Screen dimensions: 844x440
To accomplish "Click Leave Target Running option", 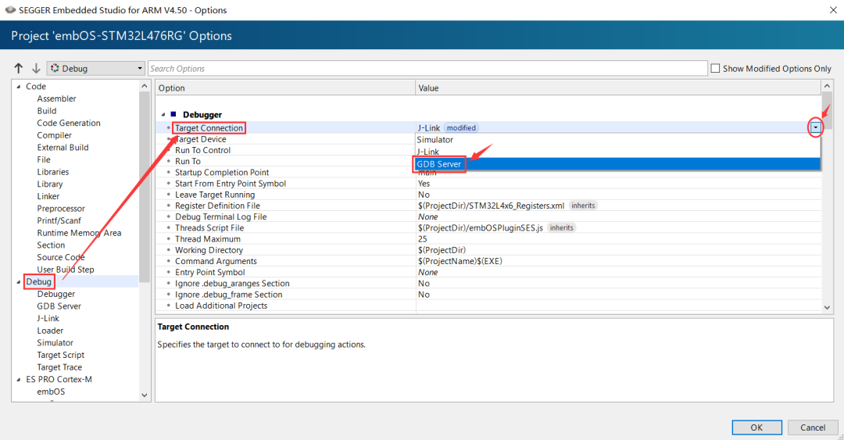I will tap(215, 195).
